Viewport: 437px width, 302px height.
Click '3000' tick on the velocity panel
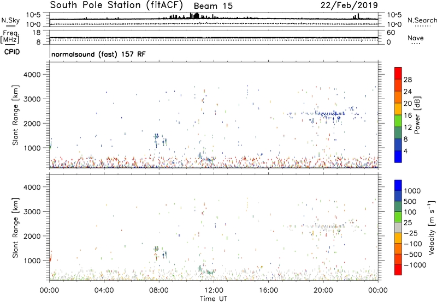pos(32,212)
